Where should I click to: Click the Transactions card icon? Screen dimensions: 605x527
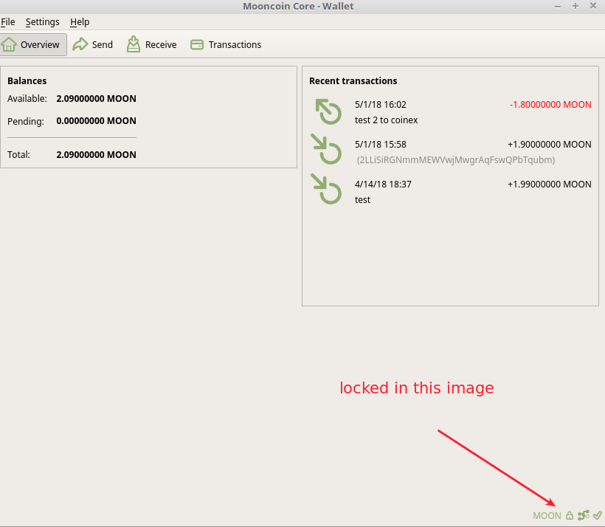coord(197,45)
